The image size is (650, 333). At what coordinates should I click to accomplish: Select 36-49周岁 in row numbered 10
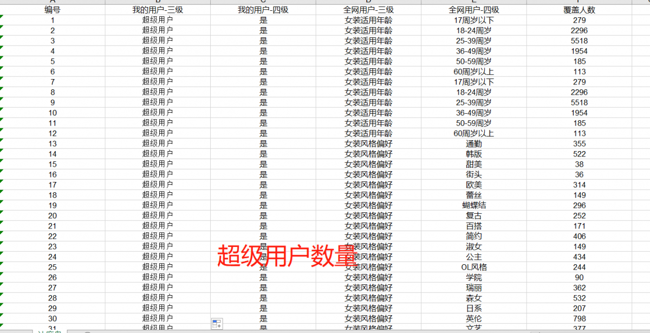coord(474,113)
